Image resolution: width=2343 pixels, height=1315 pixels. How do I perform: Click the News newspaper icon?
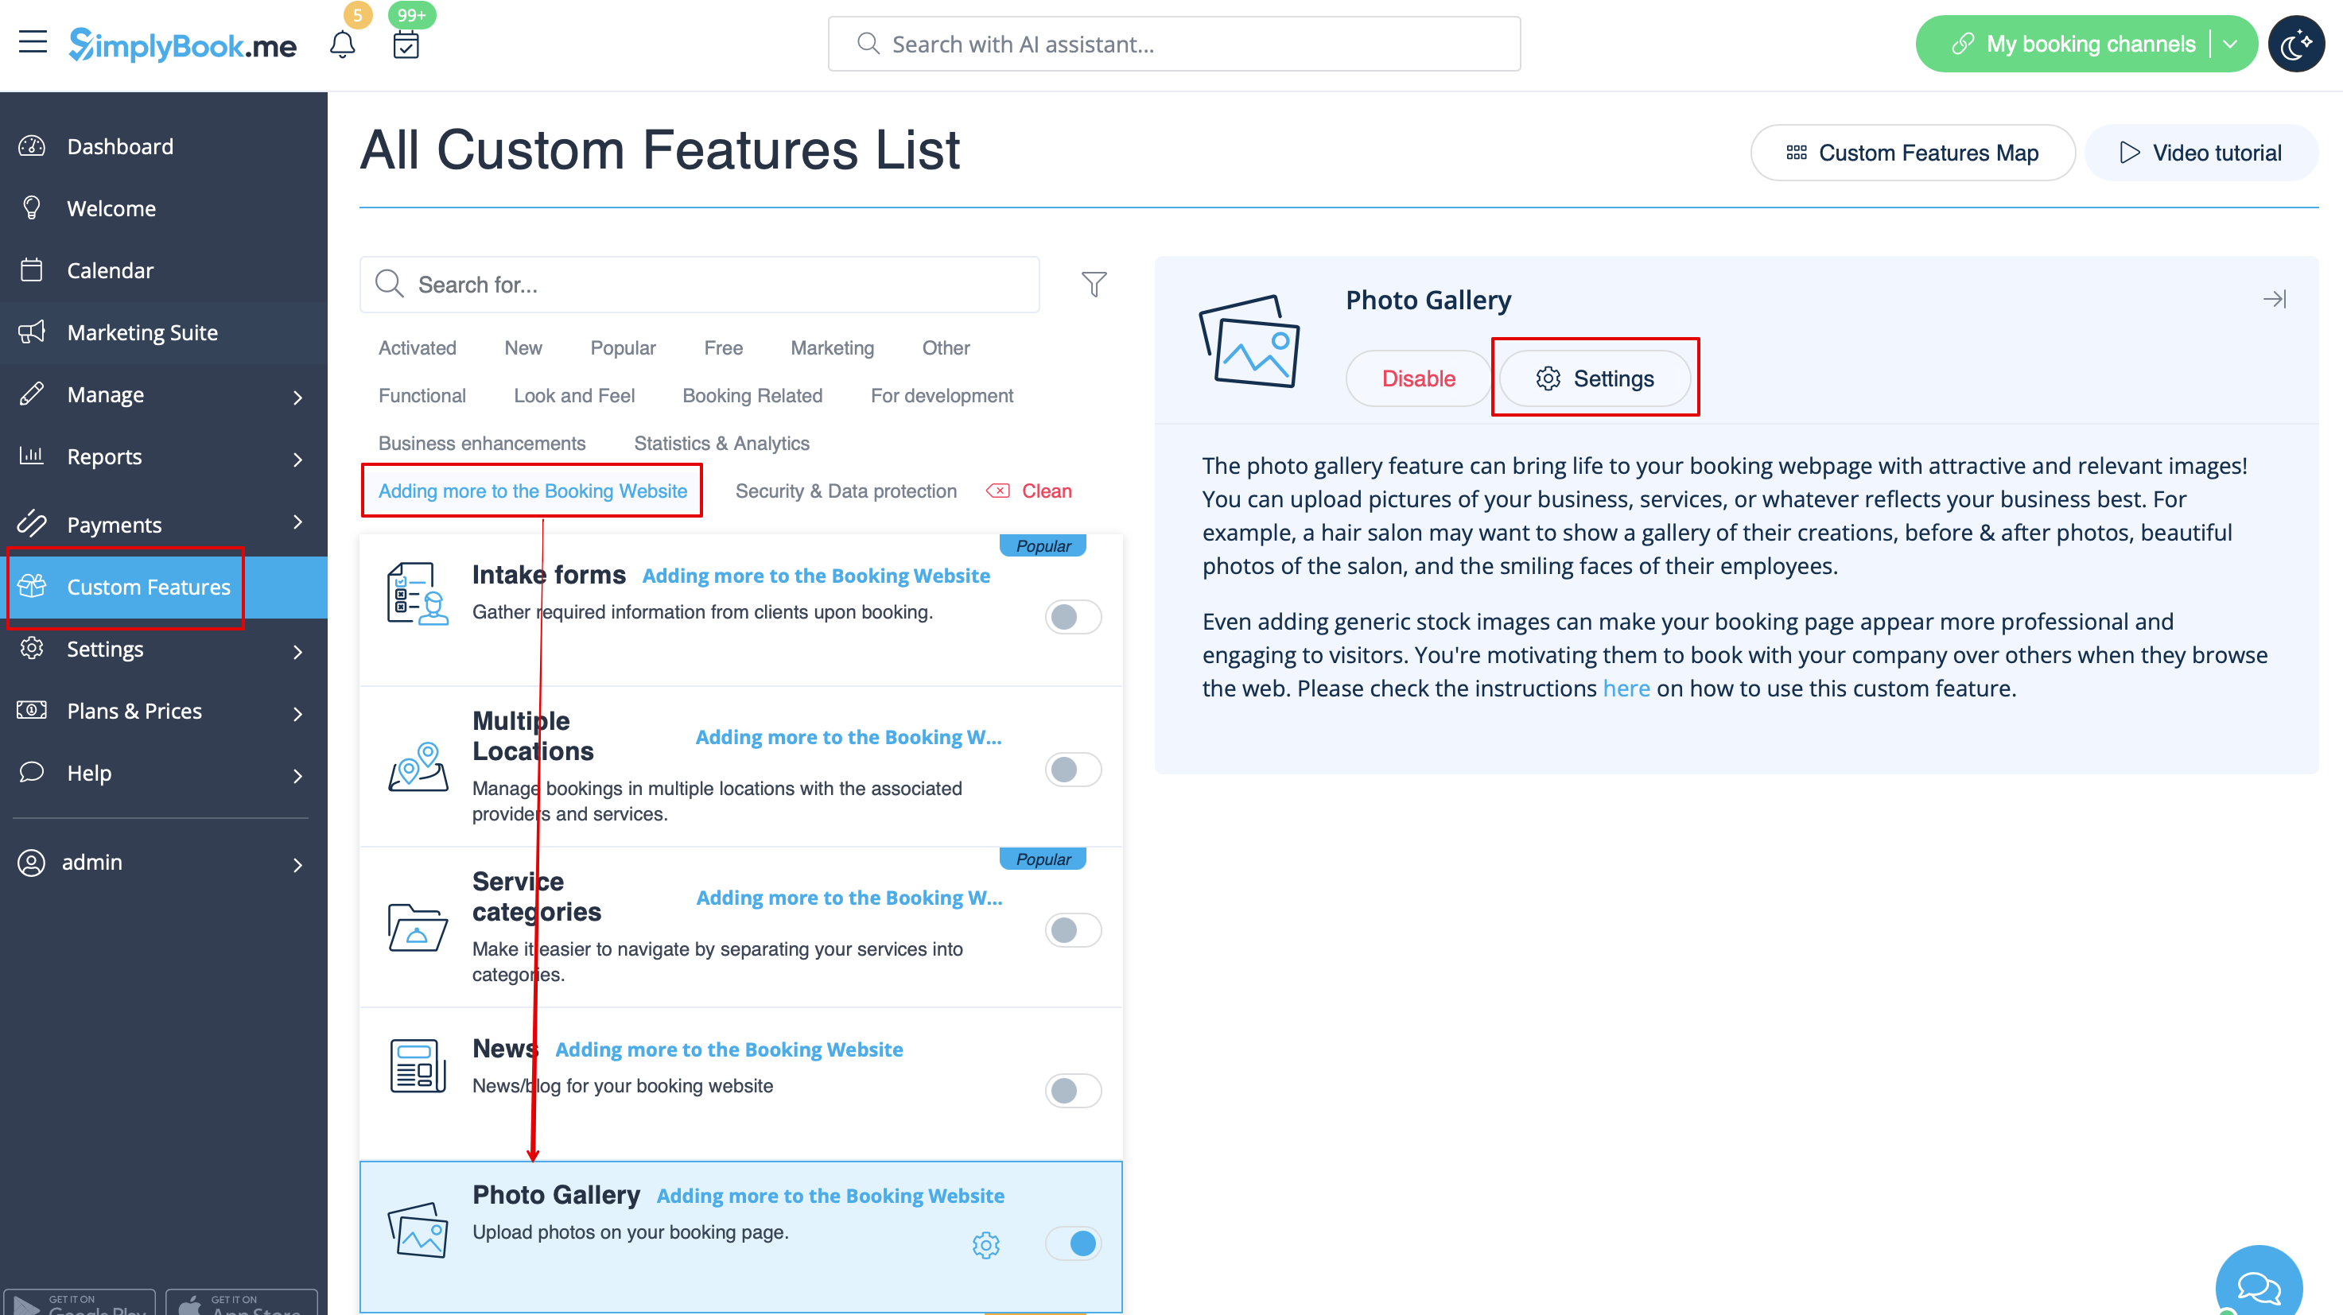tap(418, 1065)
